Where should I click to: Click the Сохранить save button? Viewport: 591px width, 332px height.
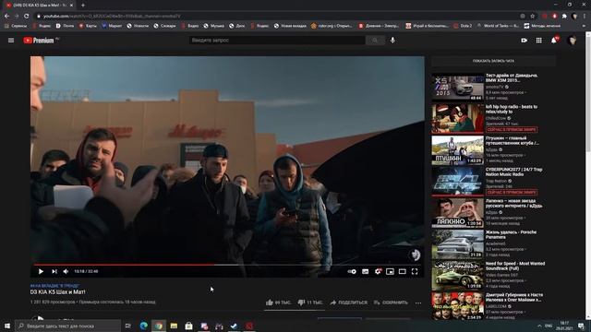tap(391, 302)
